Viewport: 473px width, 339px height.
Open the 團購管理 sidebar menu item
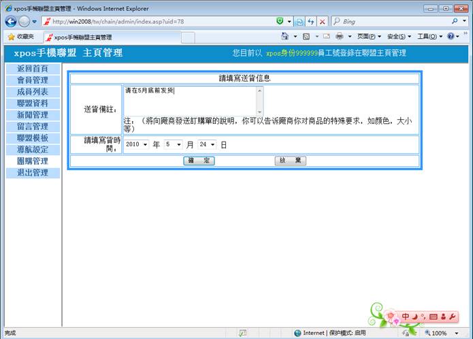(32, 161)
